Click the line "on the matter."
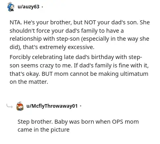 [29, 82]
